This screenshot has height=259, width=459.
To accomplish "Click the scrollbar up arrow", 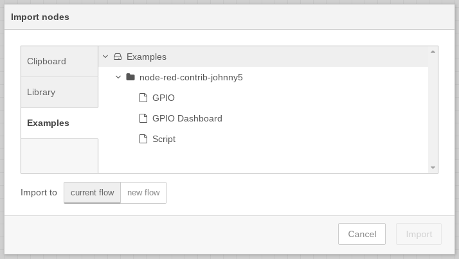I will (433, 51).
